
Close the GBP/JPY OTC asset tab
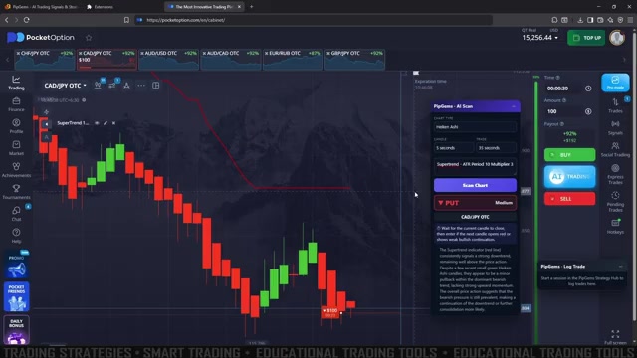coord(328,53)
